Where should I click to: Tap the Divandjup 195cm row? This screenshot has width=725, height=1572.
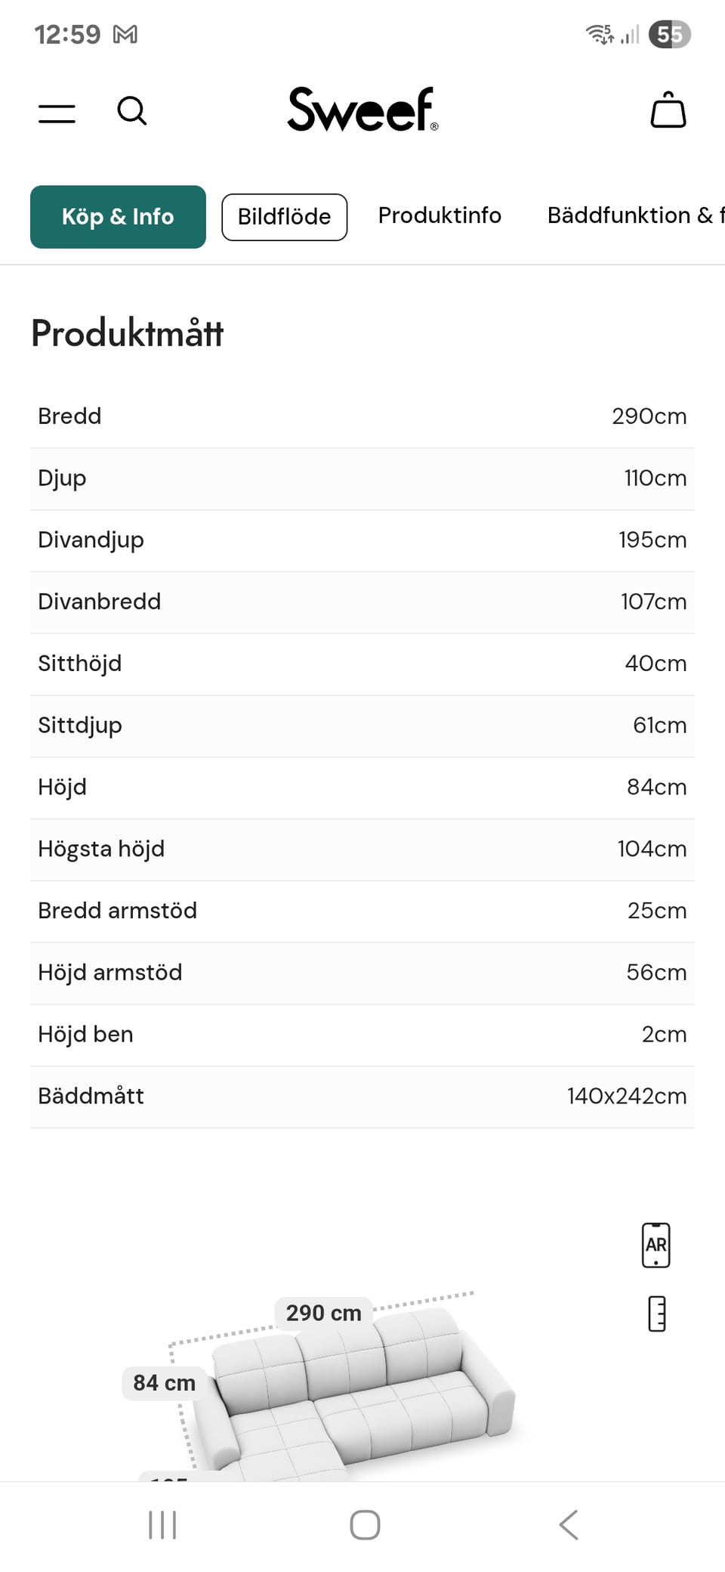[x=362, y=540]
